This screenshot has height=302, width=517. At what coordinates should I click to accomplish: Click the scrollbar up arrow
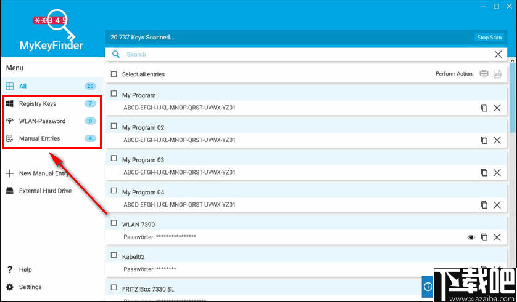[x=513, y=61]
